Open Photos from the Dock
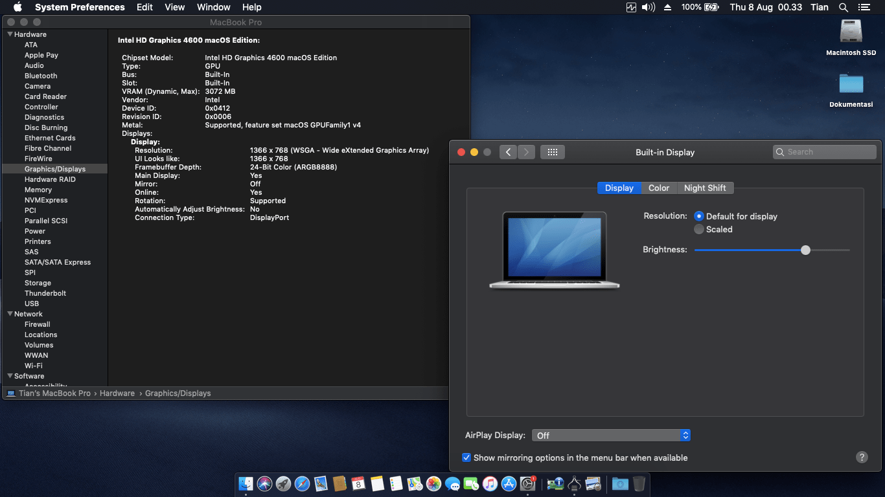Screen dimensions: 885x497 [433, 483]
